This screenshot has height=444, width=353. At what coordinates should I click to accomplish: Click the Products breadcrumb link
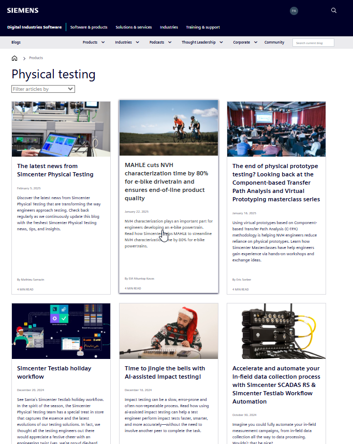36,58
